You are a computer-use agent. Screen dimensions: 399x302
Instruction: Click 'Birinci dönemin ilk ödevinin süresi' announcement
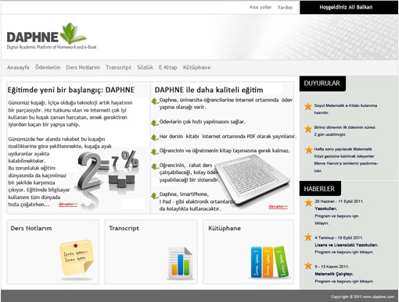click(345, 131)
